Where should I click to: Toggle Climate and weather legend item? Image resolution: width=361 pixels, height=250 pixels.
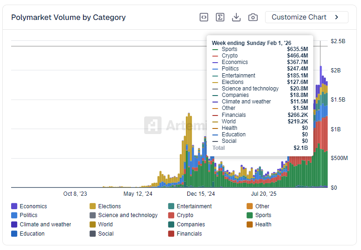(x=45, y=224)
